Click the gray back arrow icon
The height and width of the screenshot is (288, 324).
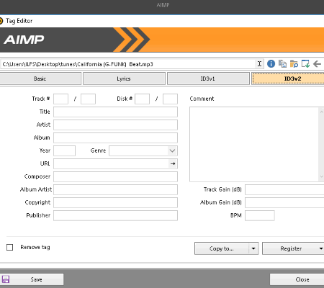click(x=318, y=64)
